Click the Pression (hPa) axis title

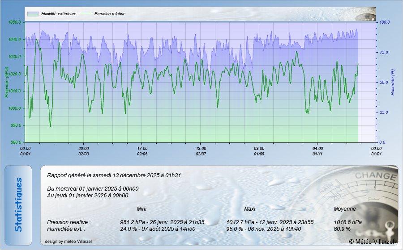[7, 82]
